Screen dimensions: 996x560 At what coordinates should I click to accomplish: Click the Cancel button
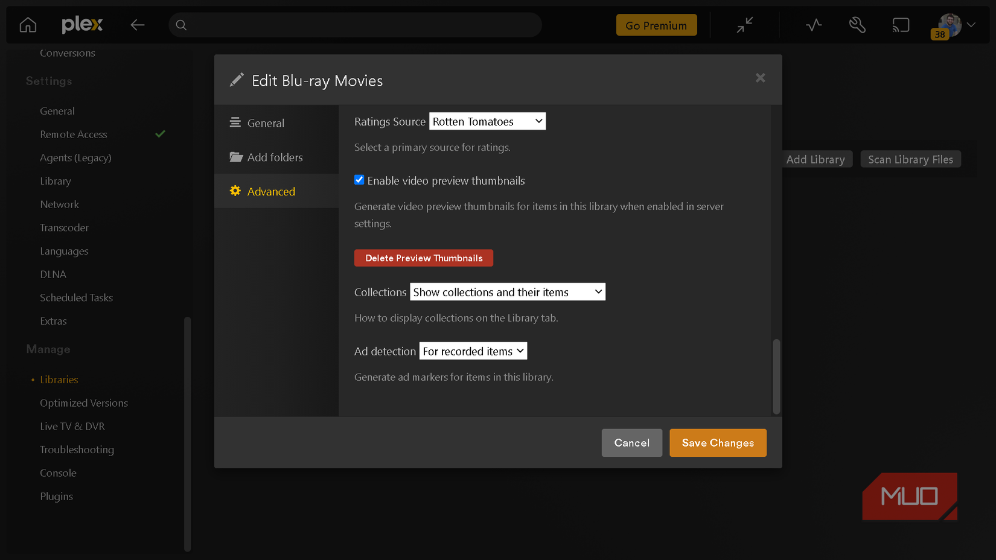coord(631,443)
